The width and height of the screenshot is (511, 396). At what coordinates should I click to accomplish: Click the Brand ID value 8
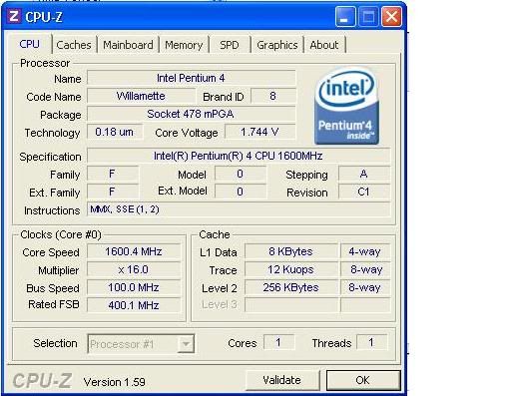[x=273, y=96]
